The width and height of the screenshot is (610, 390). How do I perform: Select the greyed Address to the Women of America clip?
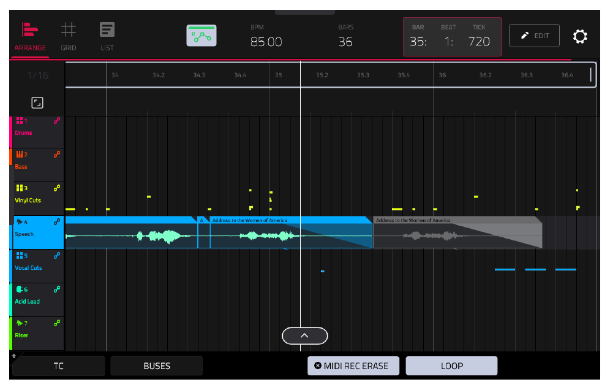[457, 232]
